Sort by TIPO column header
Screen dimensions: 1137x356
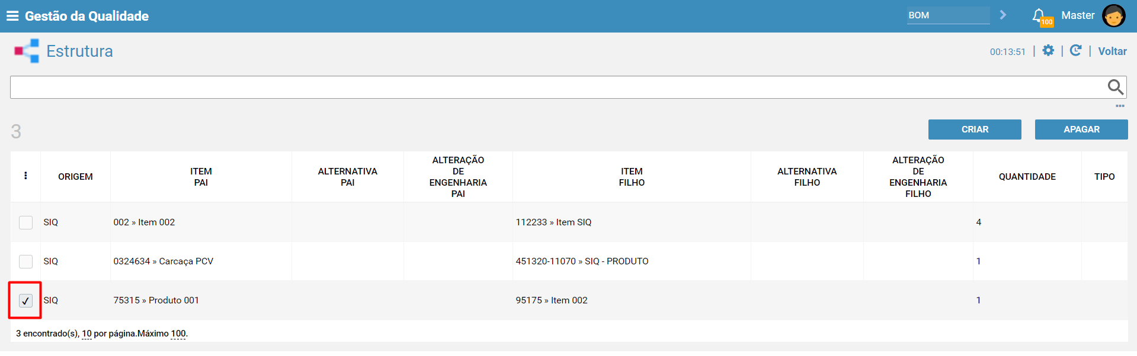coord(1104,177)
